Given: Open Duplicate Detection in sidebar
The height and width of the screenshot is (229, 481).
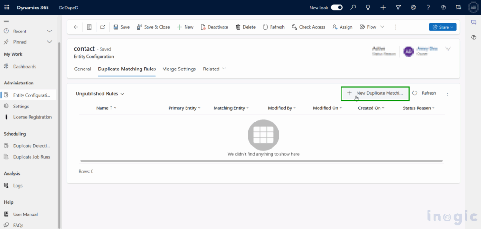Looking at the screenshot, I should pyautogui.click(x=31, y=146).
